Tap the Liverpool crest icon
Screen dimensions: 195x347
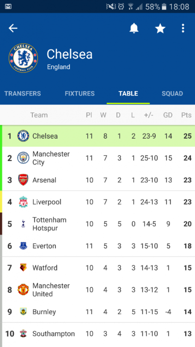[23, 202]
